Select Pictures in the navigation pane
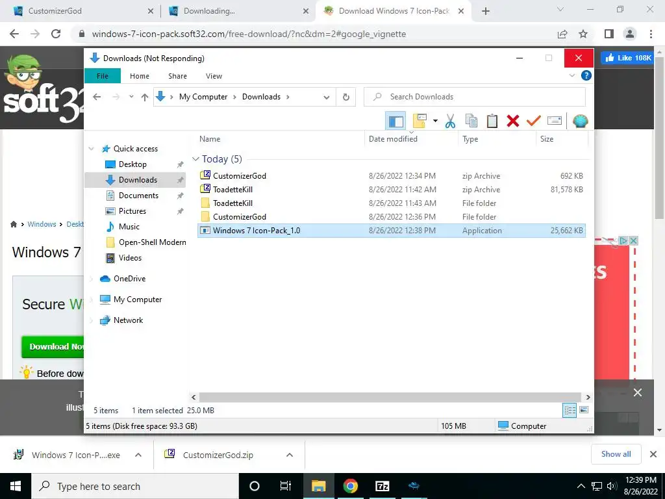Screen dimensions: 665x499 [x=132, y=211]
